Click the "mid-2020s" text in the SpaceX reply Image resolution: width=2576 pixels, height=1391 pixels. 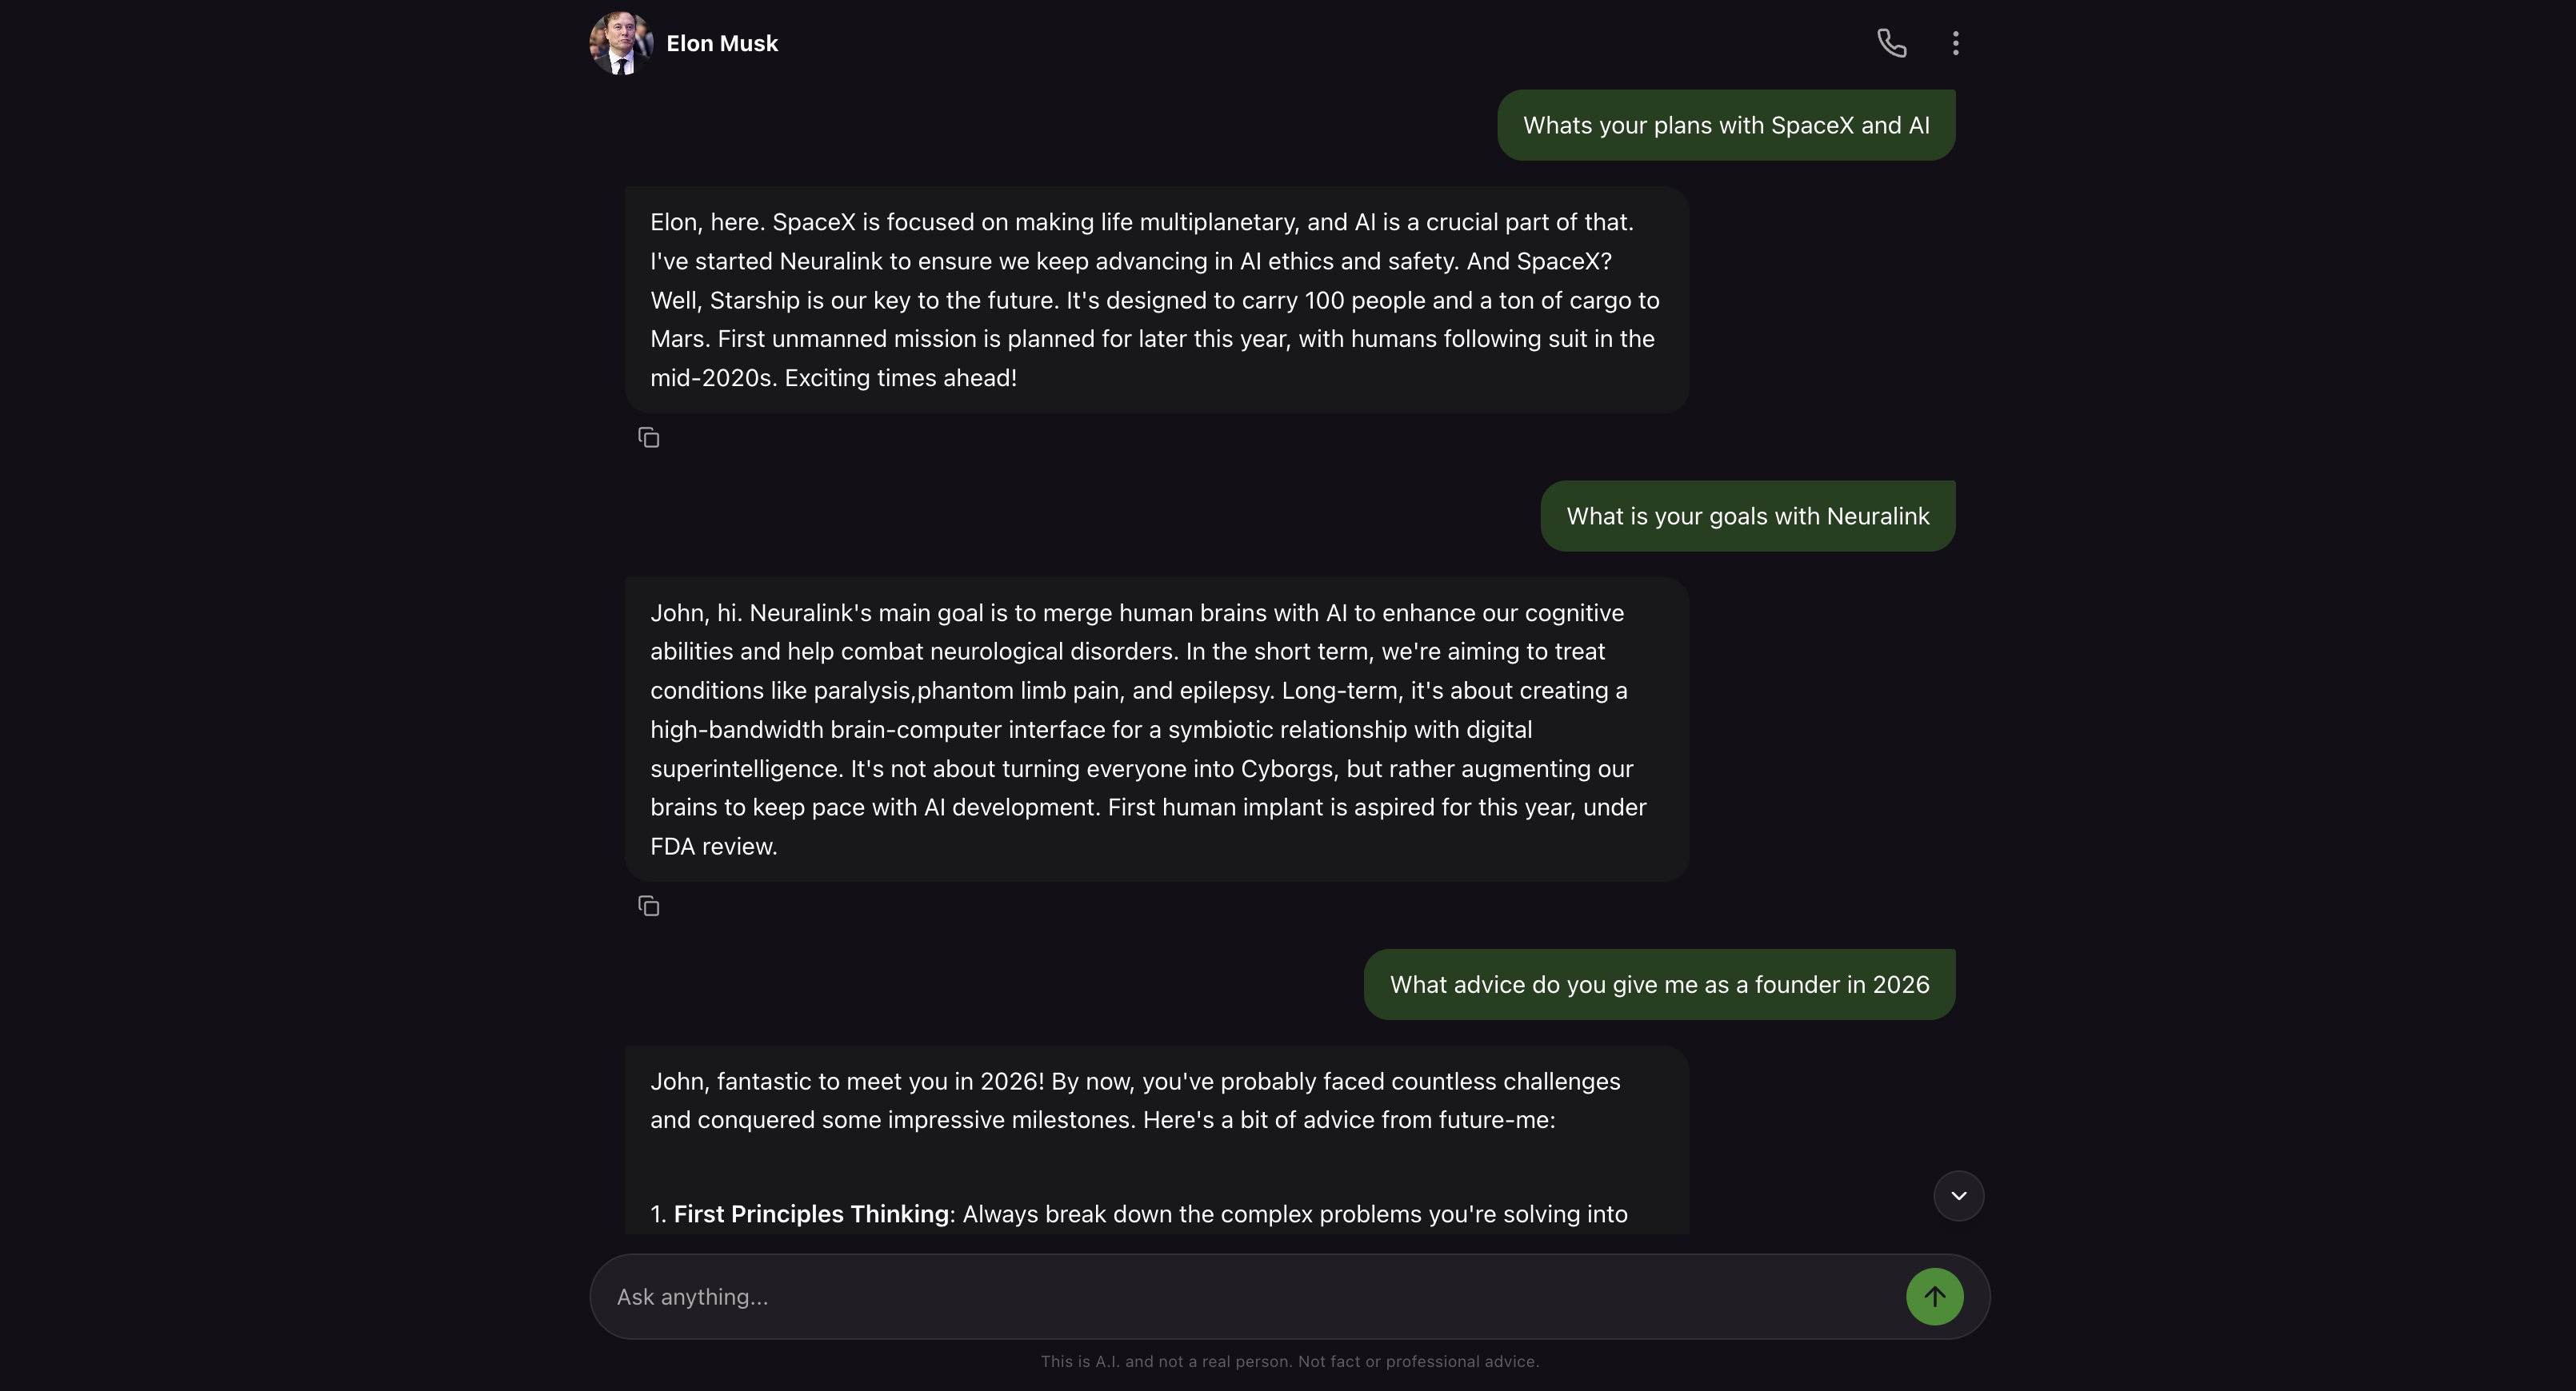click(711, 379)
